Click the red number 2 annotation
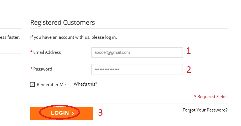Image resolution: width=241 pixels, height=126 pixels. (189, 69)
